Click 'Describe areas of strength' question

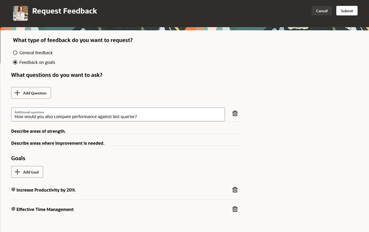click(39, 131)
